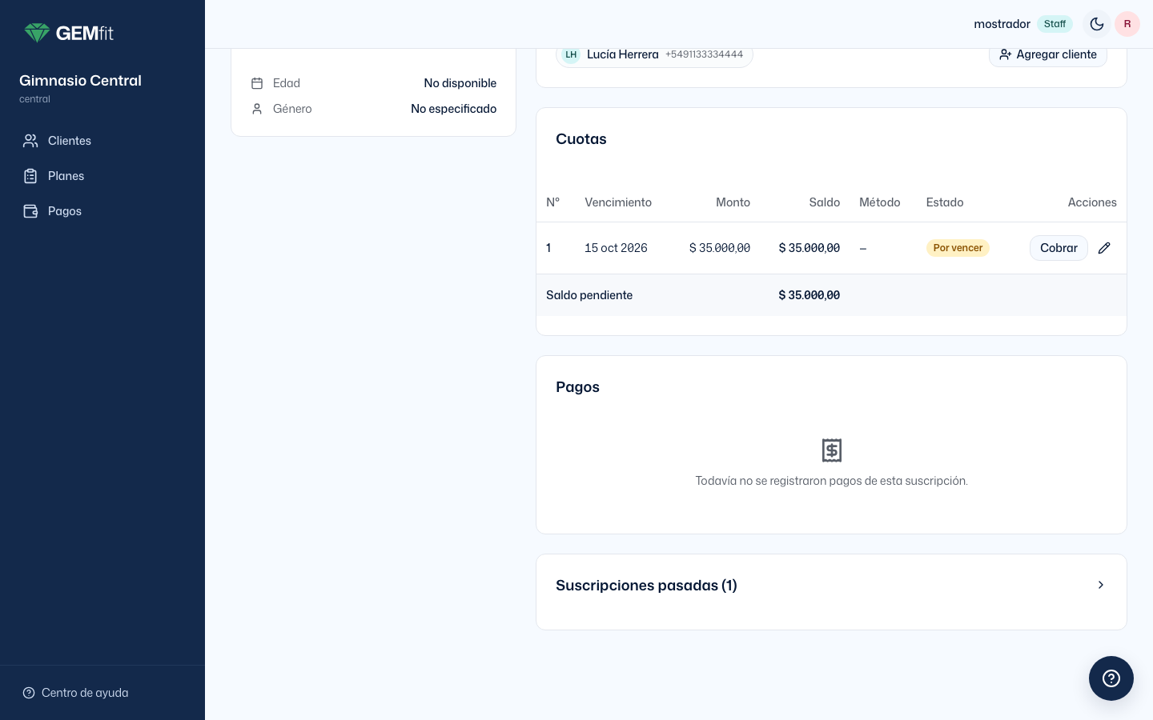Click the Acciones column header
Image resolution: width=1153 pixels, height=720 pixels.
pyautogui.click(x=1092, y=202)
